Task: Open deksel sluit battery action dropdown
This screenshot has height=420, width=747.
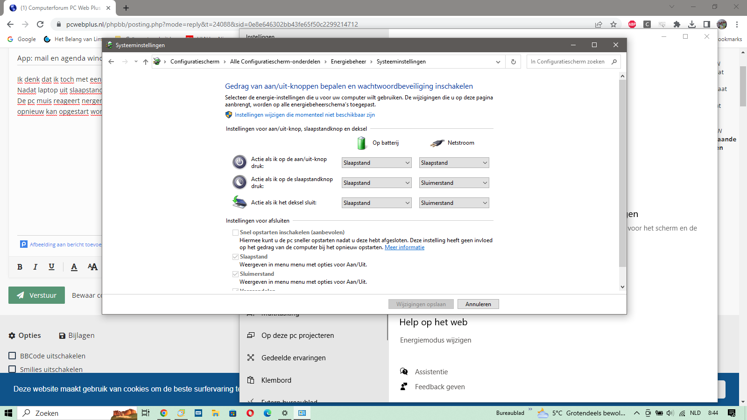Action: click(x=376, y=203)
